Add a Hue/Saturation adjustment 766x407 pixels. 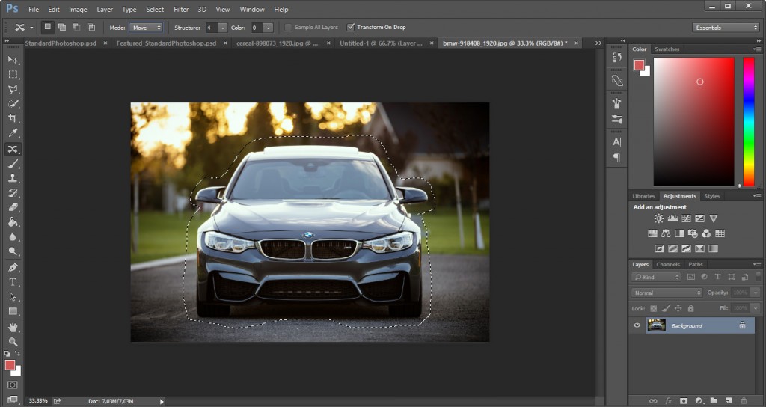[x=652, y=233]
